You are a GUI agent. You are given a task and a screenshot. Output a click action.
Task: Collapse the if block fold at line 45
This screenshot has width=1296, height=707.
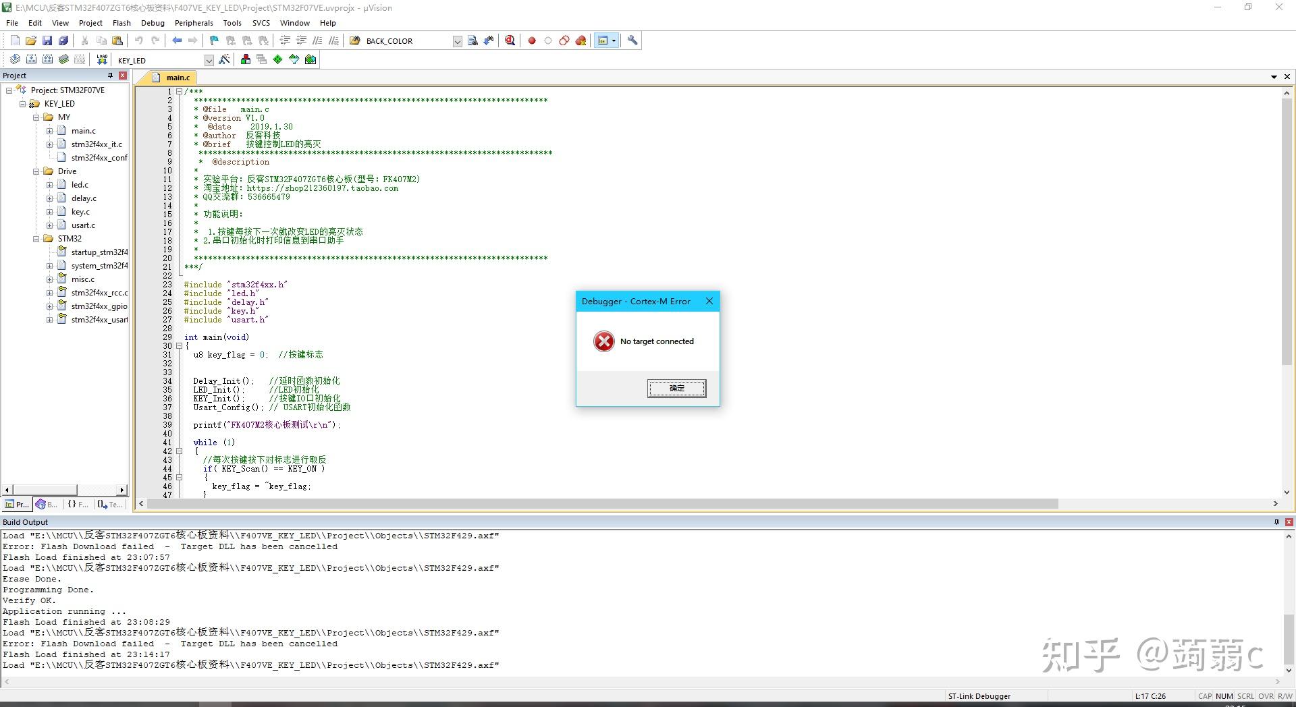coord(179,477)
